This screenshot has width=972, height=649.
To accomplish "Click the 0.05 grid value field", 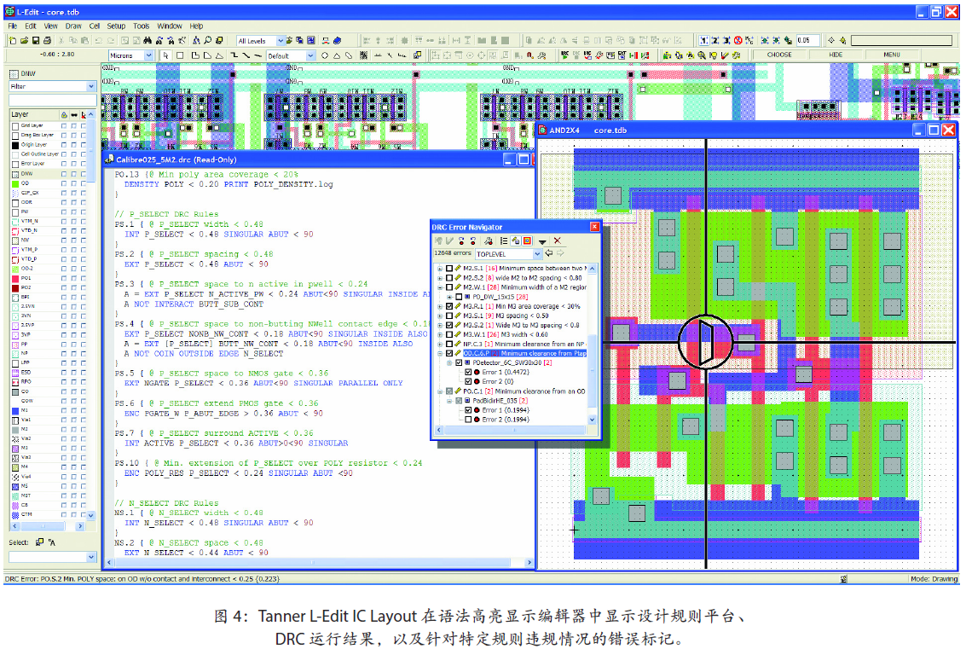I will tap(807, 40).
